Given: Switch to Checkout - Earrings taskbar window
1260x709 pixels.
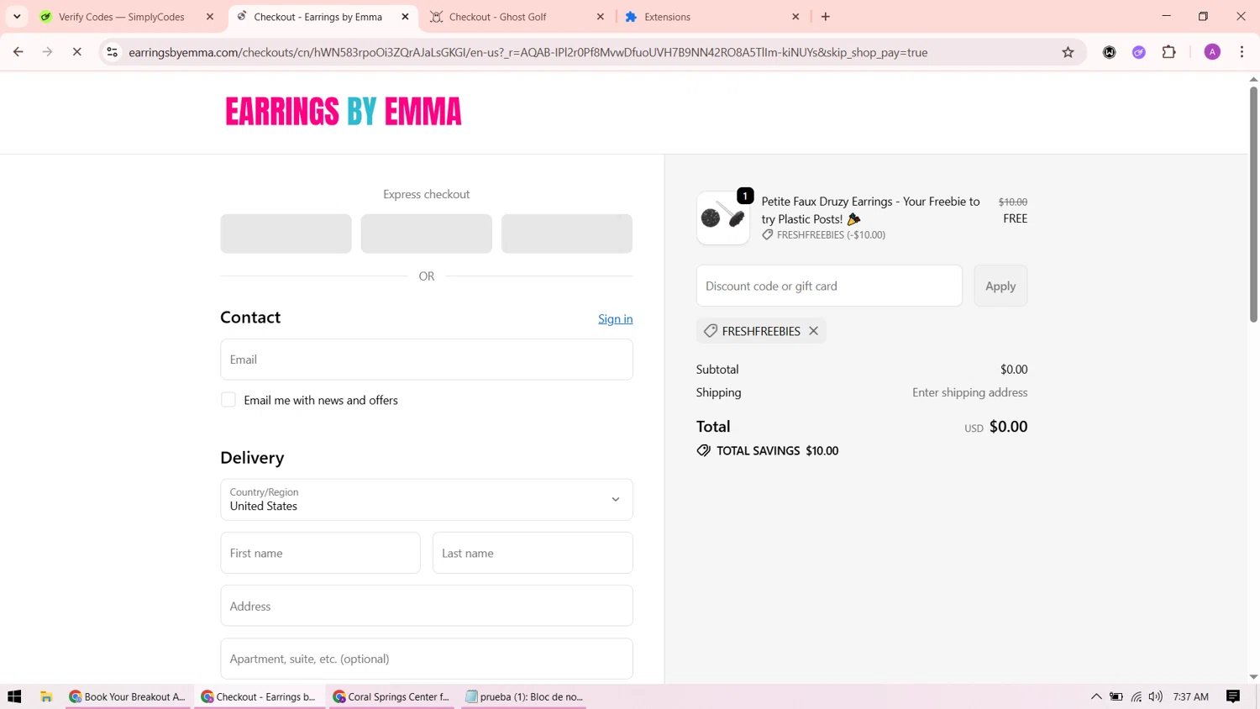Looking at the screenshot, I should pos(260,696).
